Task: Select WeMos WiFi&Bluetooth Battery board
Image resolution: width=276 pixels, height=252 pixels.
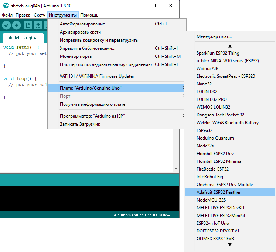Action: (x=230, y=122)
